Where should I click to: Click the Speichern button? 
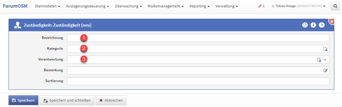point(23,100)
